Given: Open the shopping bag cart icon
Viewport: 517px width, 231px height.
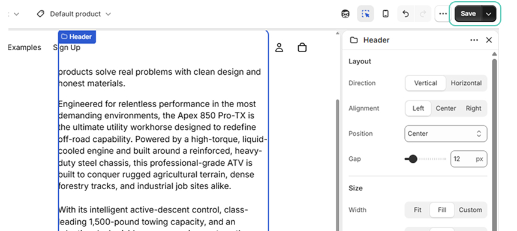Looking at the screenshot, I should pos(302,47).
